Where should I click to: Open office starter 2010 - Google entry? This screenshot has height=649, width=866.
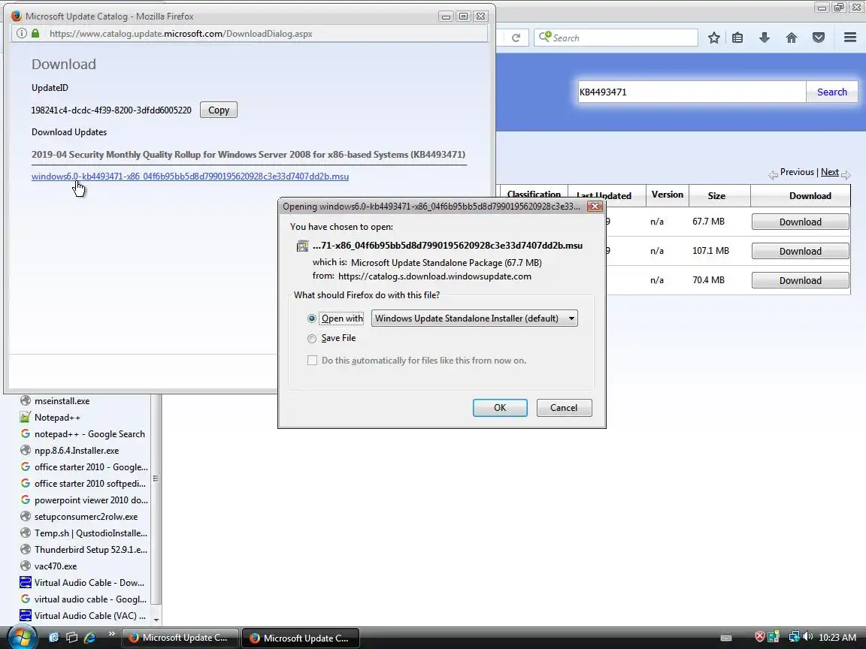90,467
